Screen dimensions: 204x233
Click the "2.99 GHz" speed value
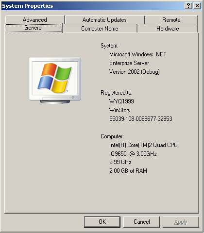(120, 162)
